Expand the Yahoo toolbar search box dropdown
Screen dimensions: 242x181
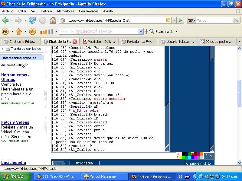click(141, 31)
